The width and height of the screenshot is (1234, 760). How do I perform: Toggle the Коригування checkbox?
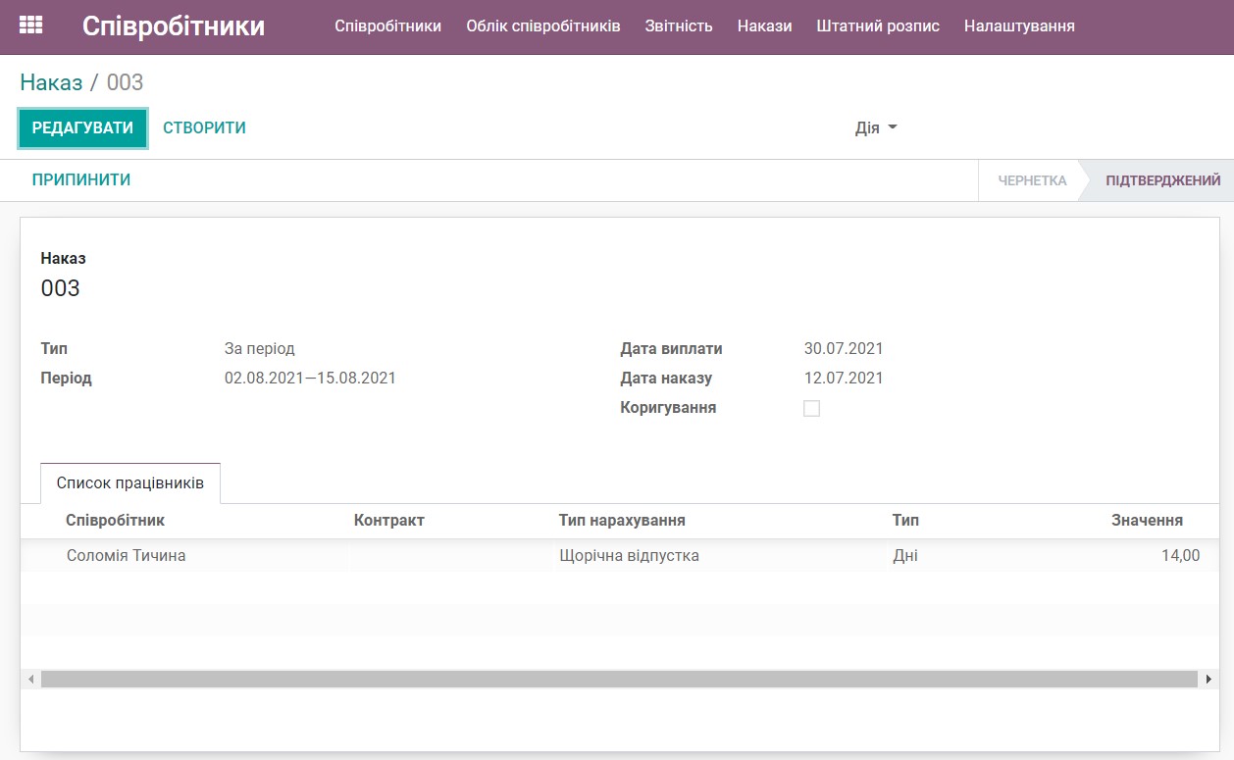tap(811, 408)
